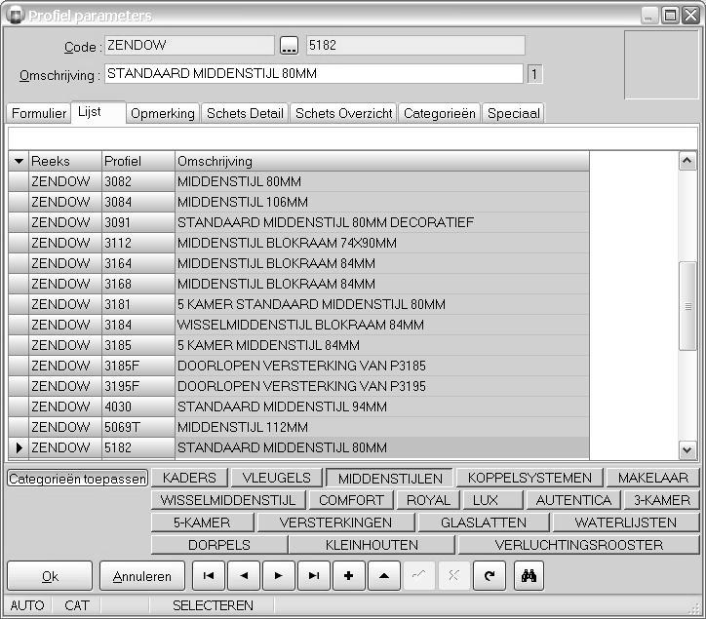Click the empty filter bar above list

(353, 138)
